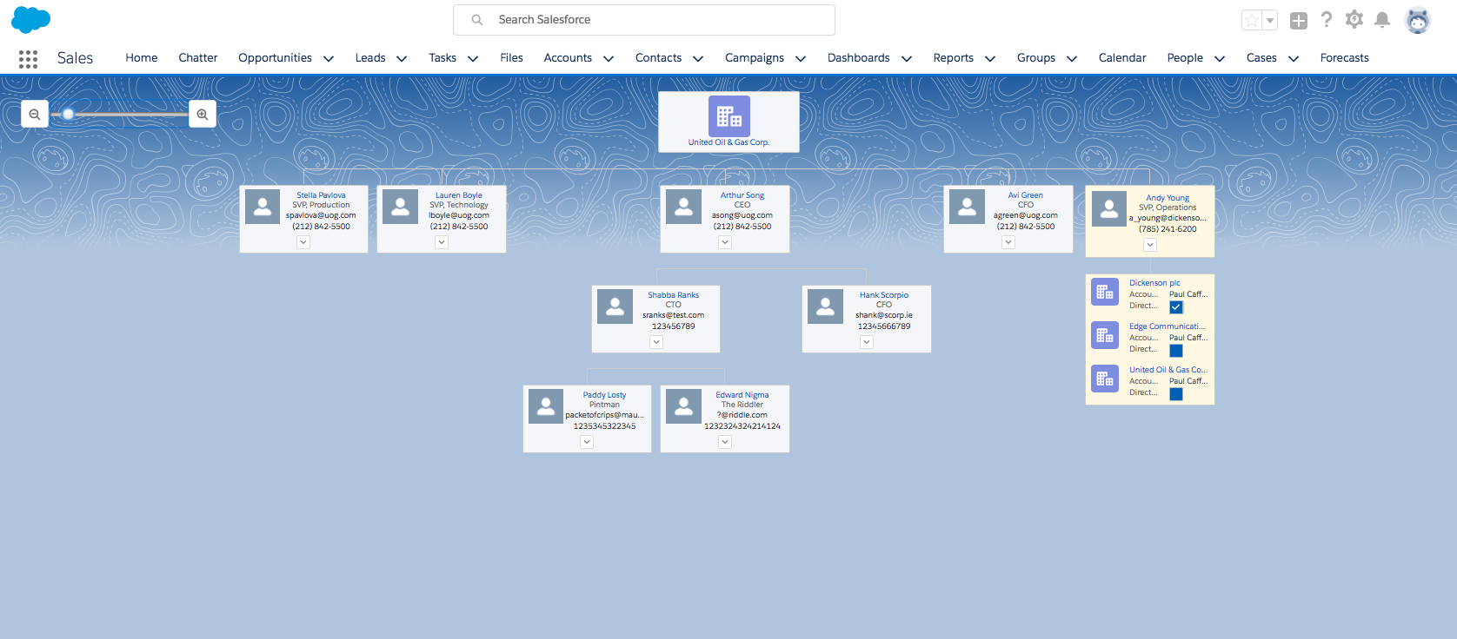Click Lauren Boyle's avatar icon

401,207
